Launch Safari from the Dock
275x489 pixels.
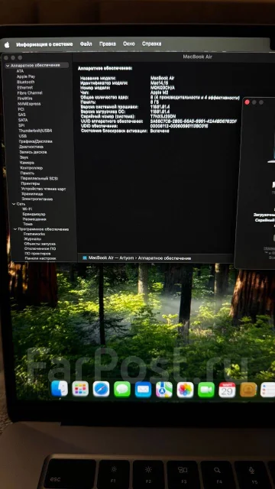click(x=101, y=389)
